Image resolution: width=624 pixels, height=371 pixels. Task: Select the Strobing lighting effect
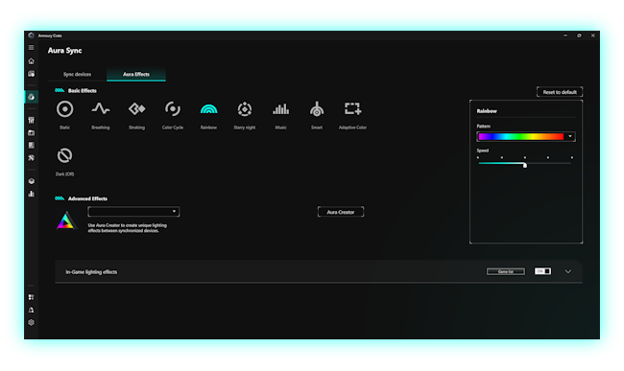point(136,109)
